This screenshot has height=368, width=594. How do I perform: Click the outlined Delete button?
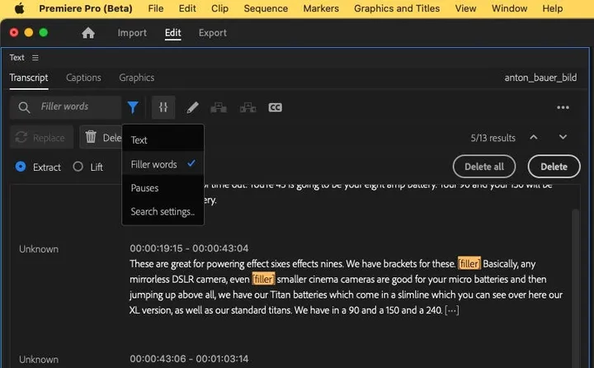554,167
